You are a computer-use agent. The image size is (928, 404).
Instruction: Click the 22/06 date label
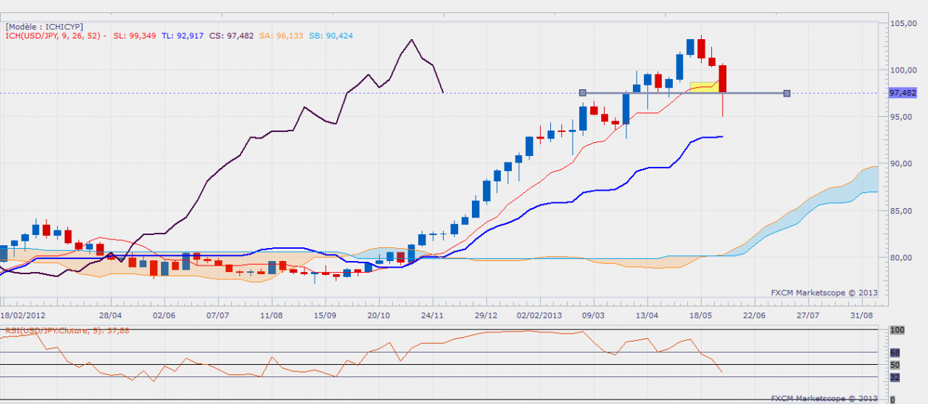tap(755, 316)
